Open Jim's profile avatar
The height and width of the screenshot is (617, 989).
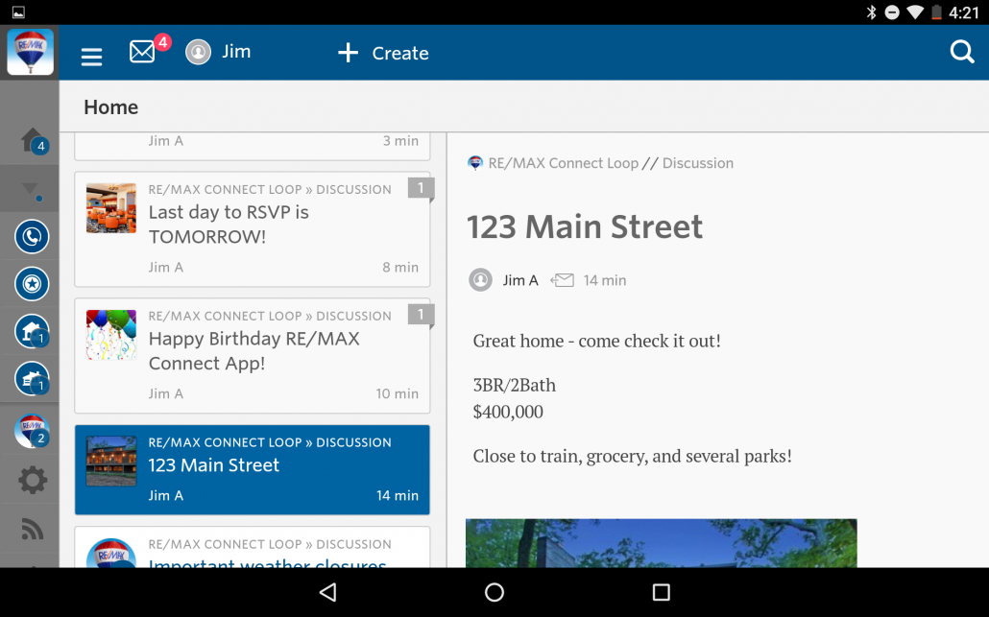(x=198, y=52)
